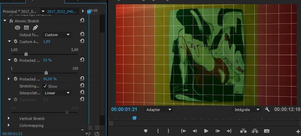Expand the Colormapping group
The height and width of the screenshot is (136, 301).
click(x=9, y=125)
